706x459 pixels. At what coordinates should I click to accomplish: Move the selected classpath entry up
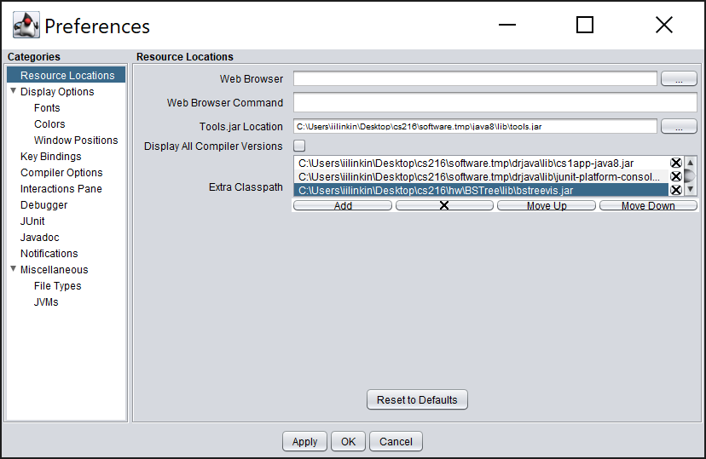pos(547,205)
